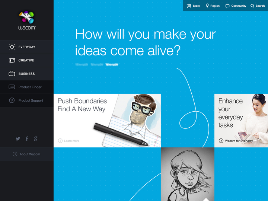Open Wacom's Twitter page icon
The width and height of the screenshot is (268, 201).
(x=18, y=138)
